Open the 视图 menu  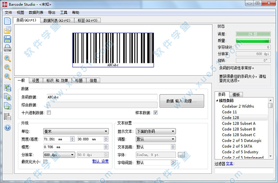coord(20,13)
